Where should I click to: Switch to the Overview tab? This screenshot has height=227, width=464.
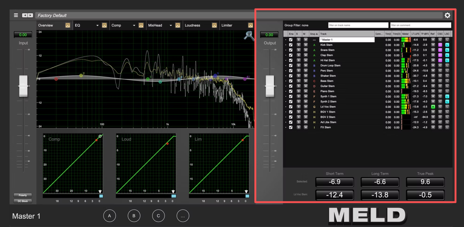(46, 25)
